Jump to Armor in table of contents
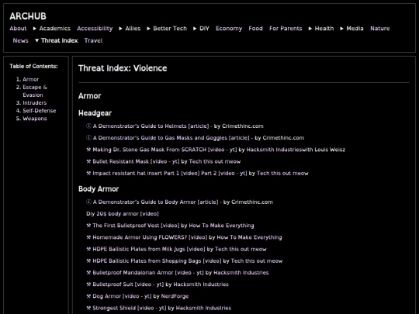 31,79
